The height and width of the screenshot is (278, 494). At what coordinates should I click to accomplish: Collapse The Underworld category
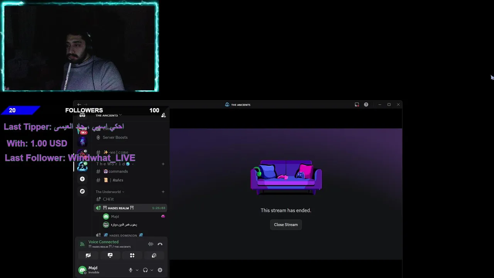coord(110,192)
